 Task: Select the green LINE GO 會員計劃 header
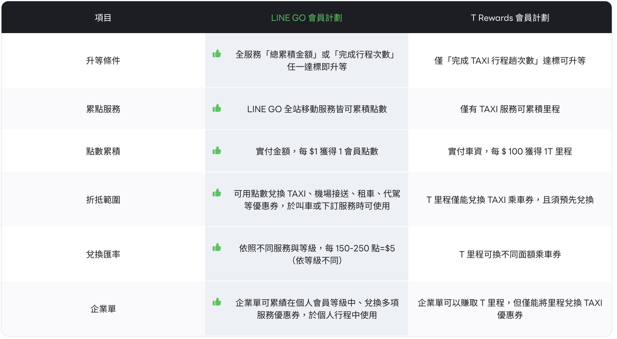click(306, 18)
